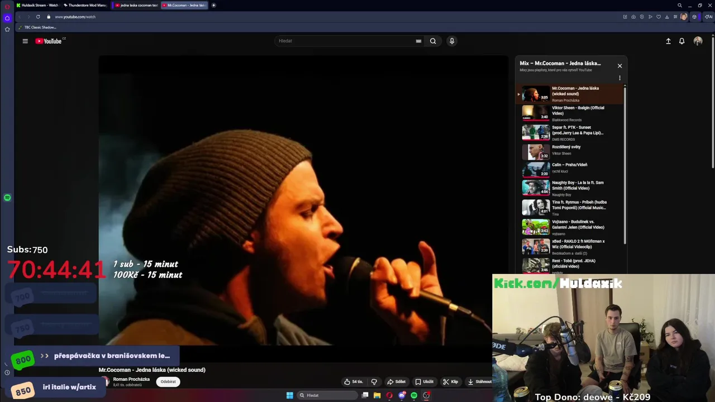Reload the page
715x402 pixels.
pos(38,17)
